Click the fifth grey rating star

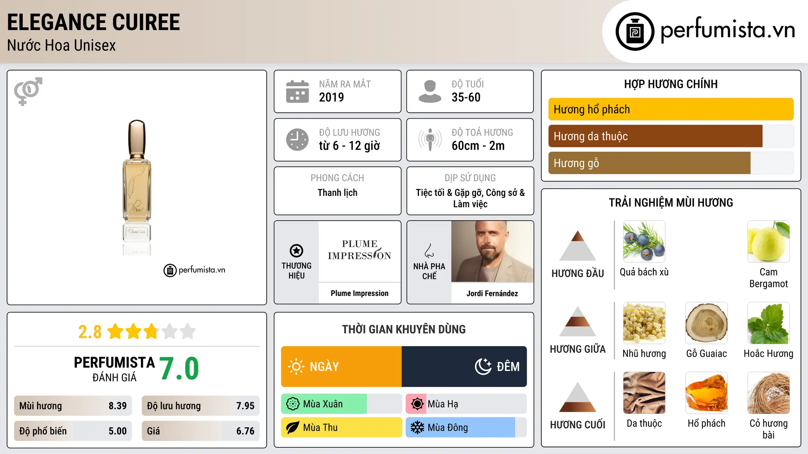tap(188, 331)
